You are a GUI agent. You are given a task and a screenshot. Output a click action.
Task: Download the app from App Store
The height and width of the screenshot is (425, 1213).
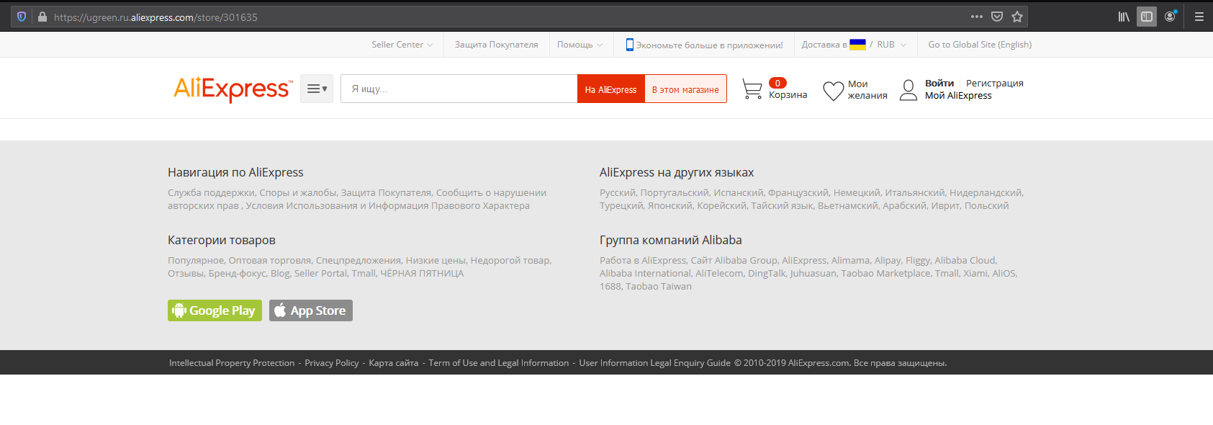tap(311, 310)
